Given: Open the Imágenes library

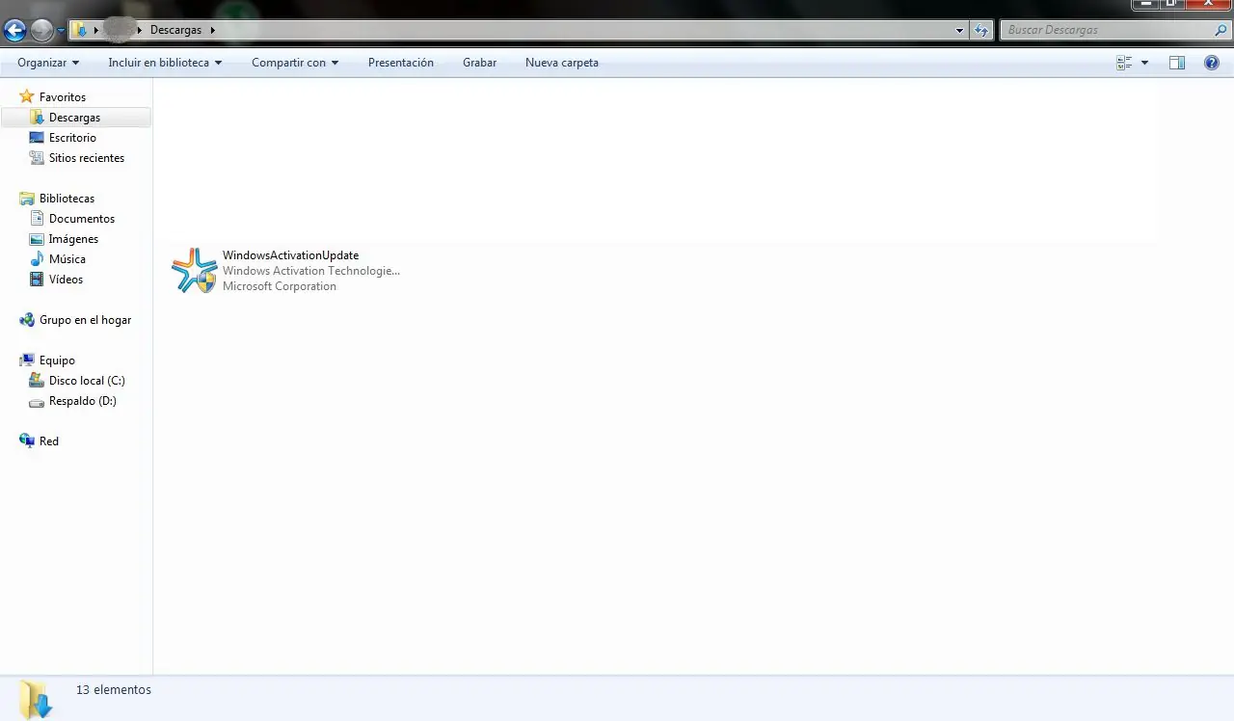Looking at the screenshot, I should coord(73,239).
